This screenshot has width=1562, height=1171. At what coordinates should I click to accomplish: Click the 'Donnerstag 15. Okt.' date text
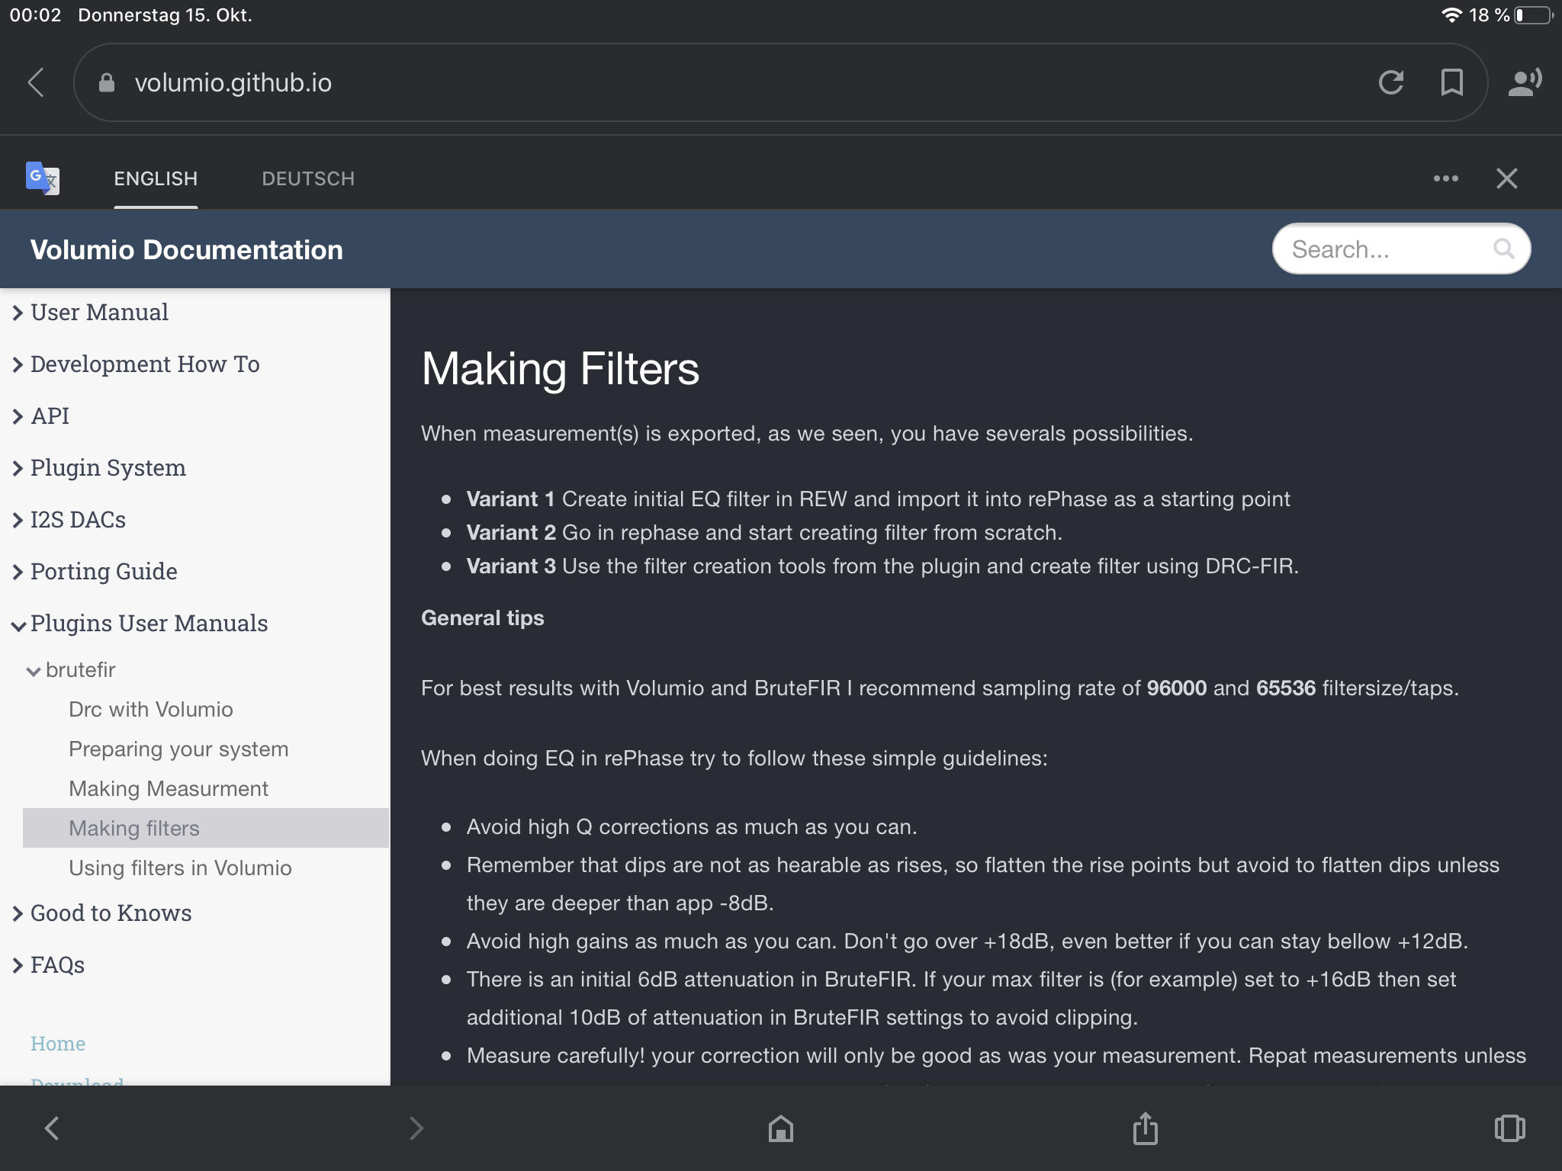(165, 15)
